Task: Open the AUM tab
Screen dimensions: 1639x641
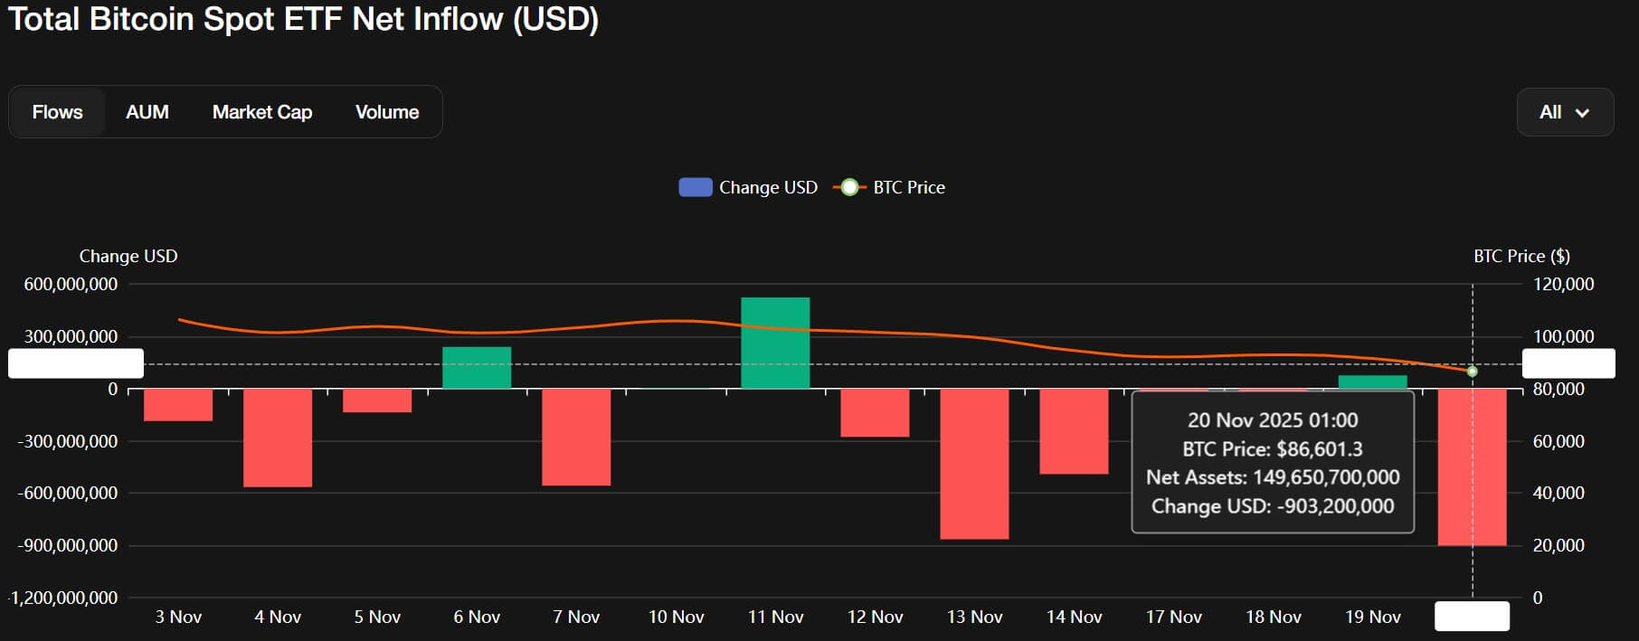Action: tap(147, 112)
